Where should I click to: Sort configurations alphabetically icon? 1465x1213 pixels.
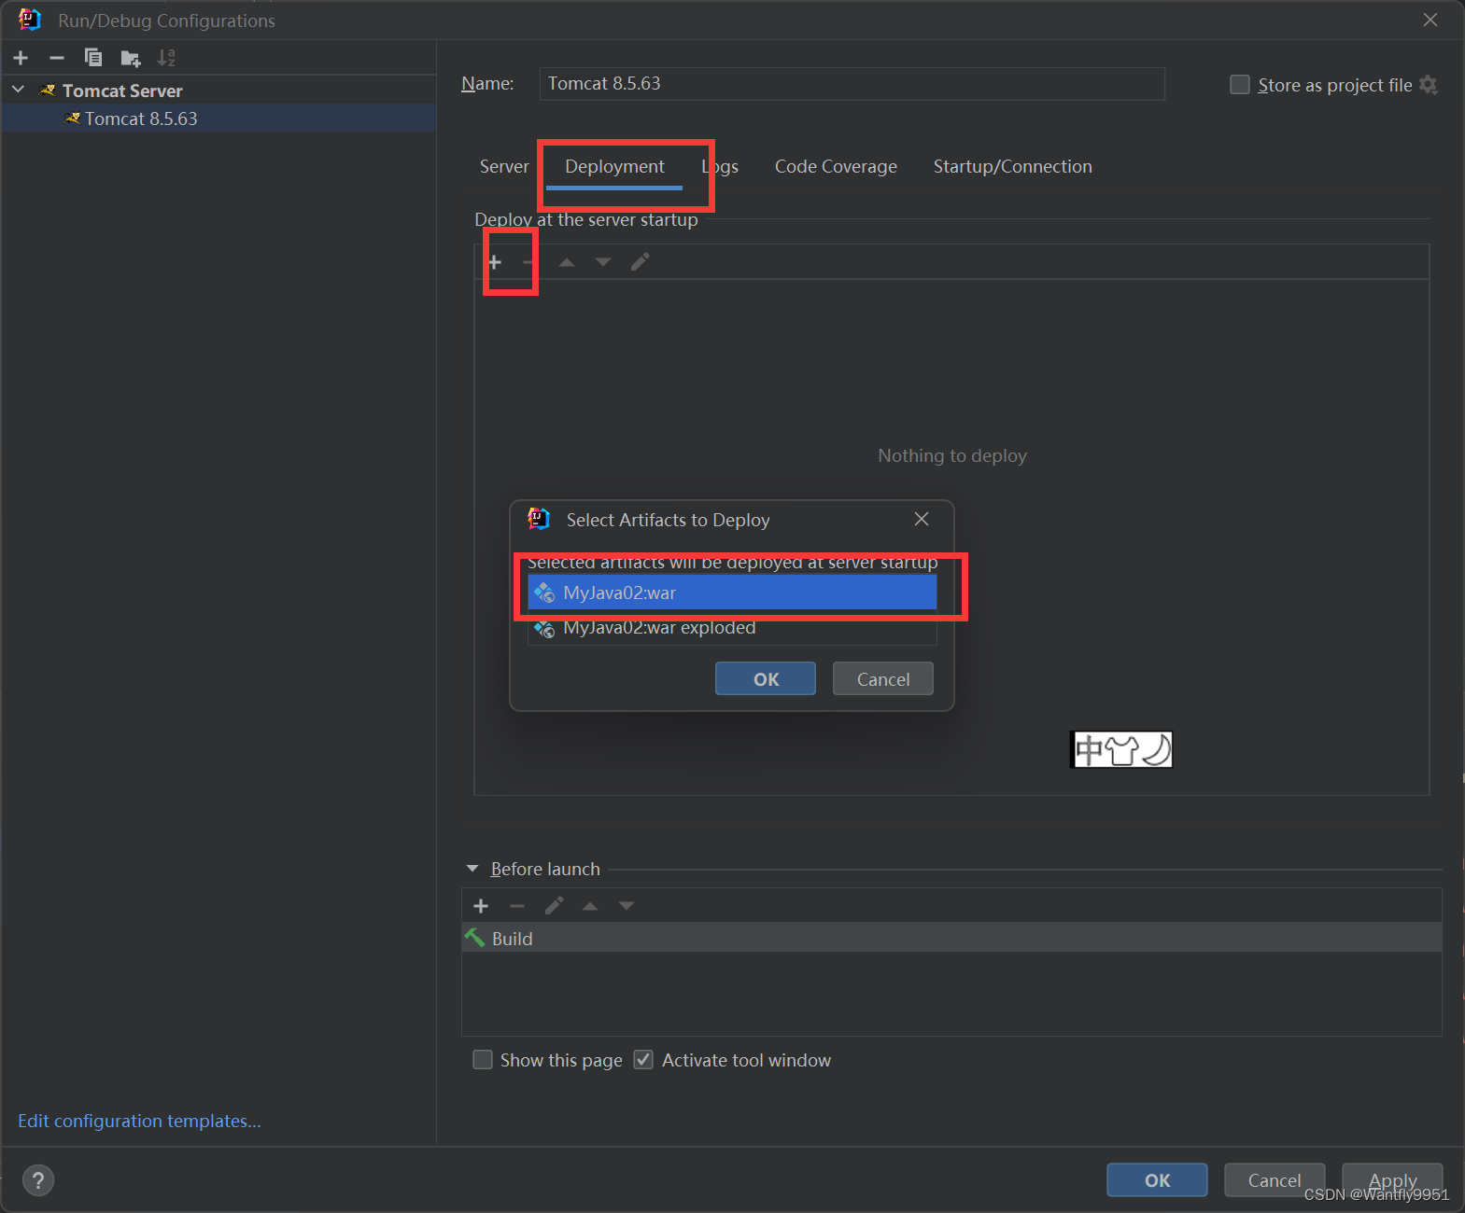click(x=166, y=58)
